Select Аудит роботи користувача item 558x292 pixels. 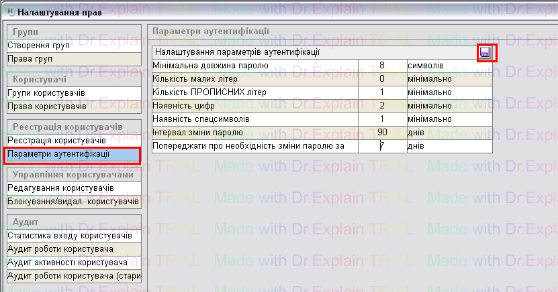pos(73,248)
